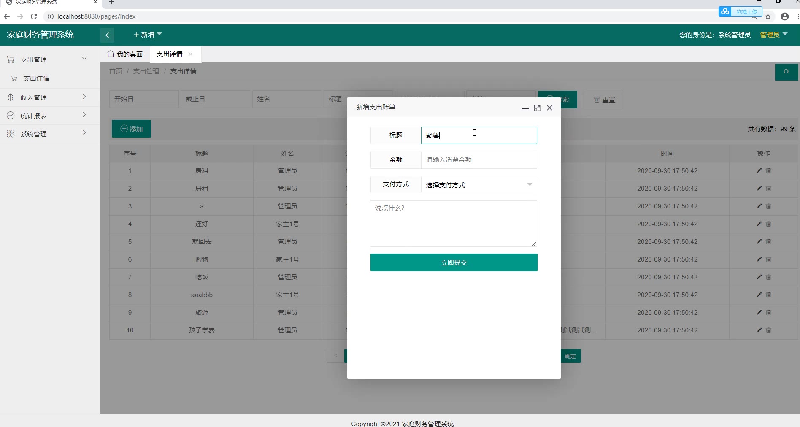Click the previous page pagination arrow
The image size is (800, 427).
pyautogui.click(x=335, y=356)
